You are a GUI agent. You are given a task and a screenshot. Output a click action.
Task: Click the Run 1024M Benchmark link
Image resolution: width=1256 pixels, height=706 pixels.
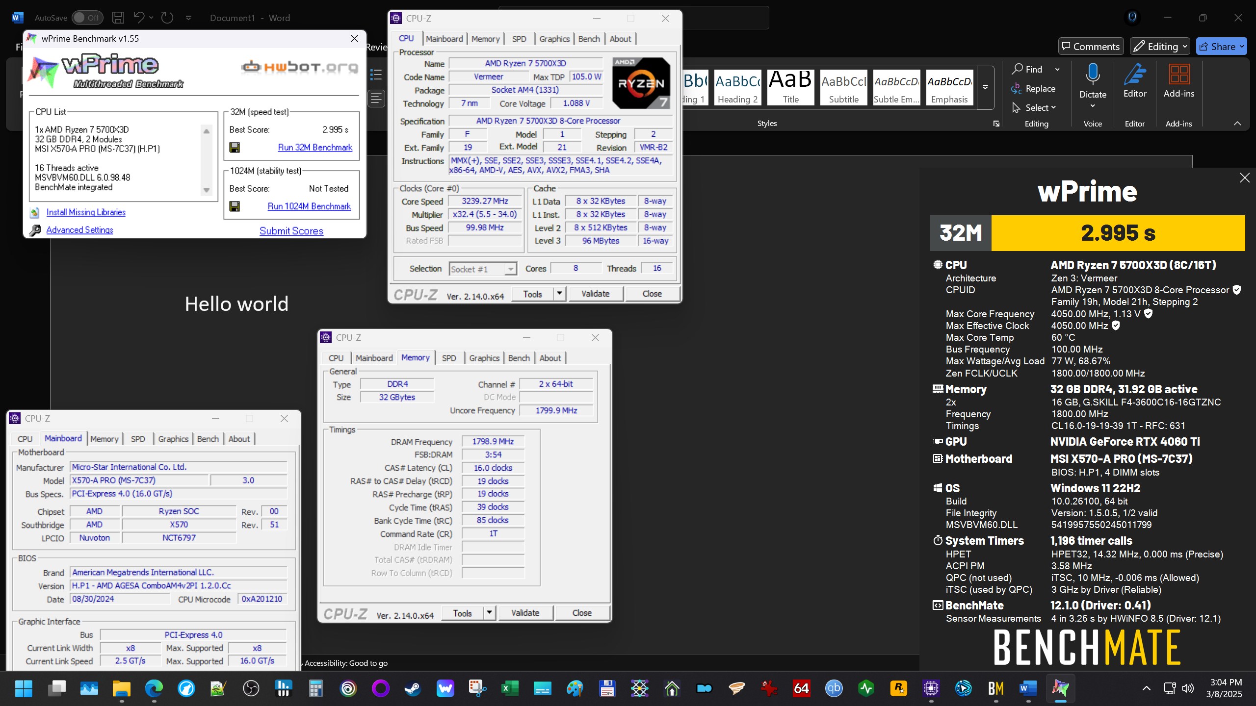click(x=309, y=206)
